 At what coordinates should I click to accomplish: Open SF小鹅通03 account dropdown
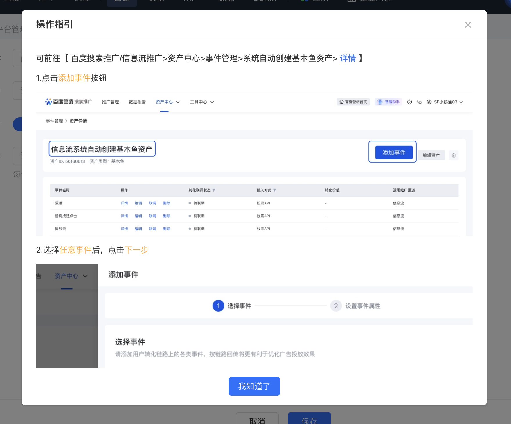coord(445,102)
